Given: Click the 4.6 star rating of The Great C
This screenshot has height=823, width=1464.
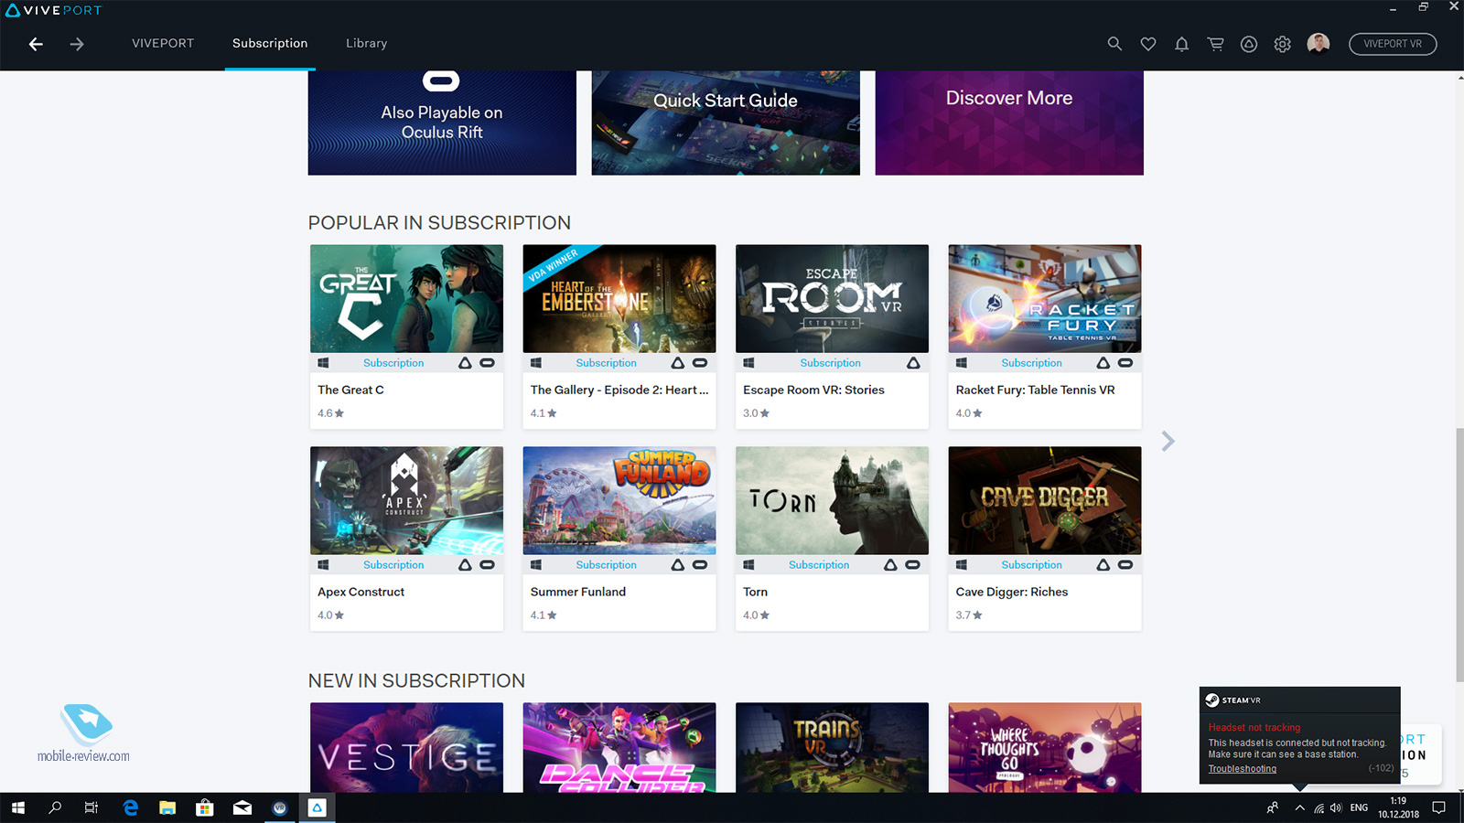Looking at the screenshot, I should (330, 413).
